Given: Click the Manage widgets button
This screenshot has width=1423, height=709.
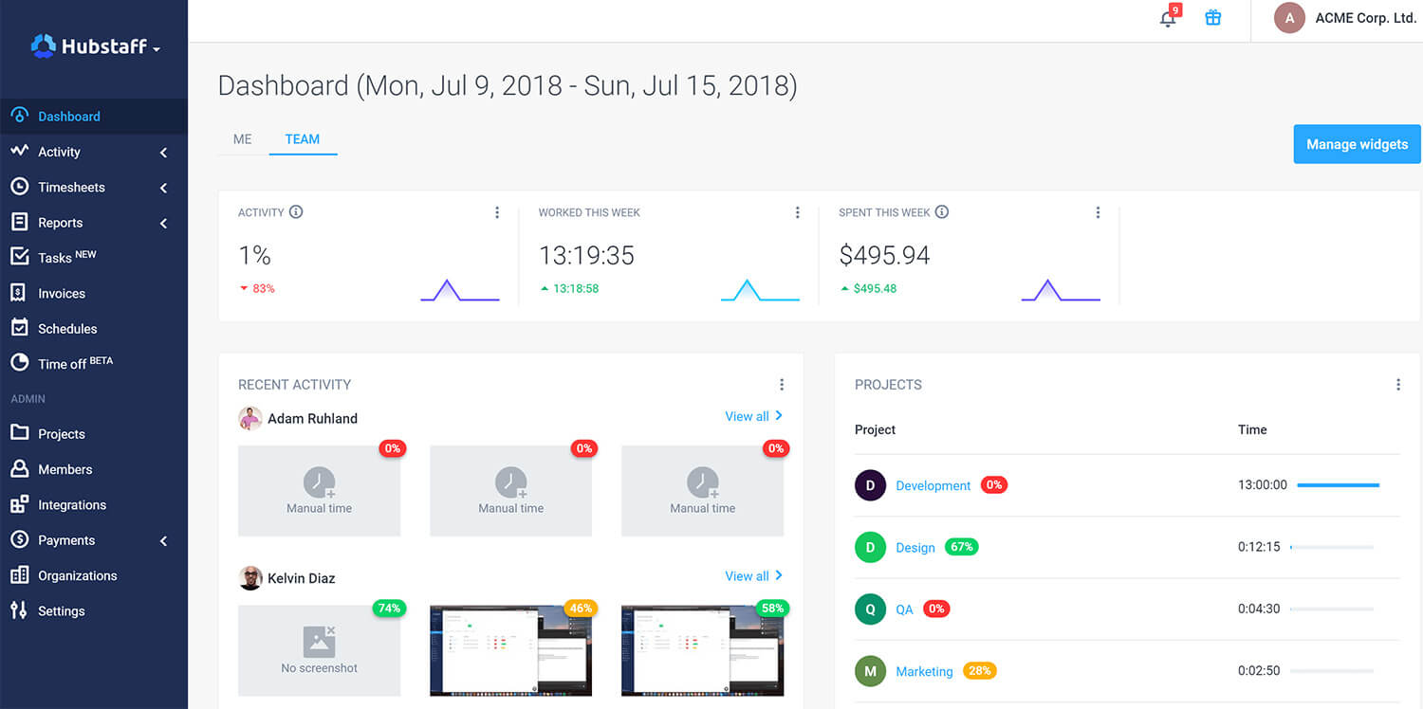Looking at the screenshot, I should (1357, 144).
